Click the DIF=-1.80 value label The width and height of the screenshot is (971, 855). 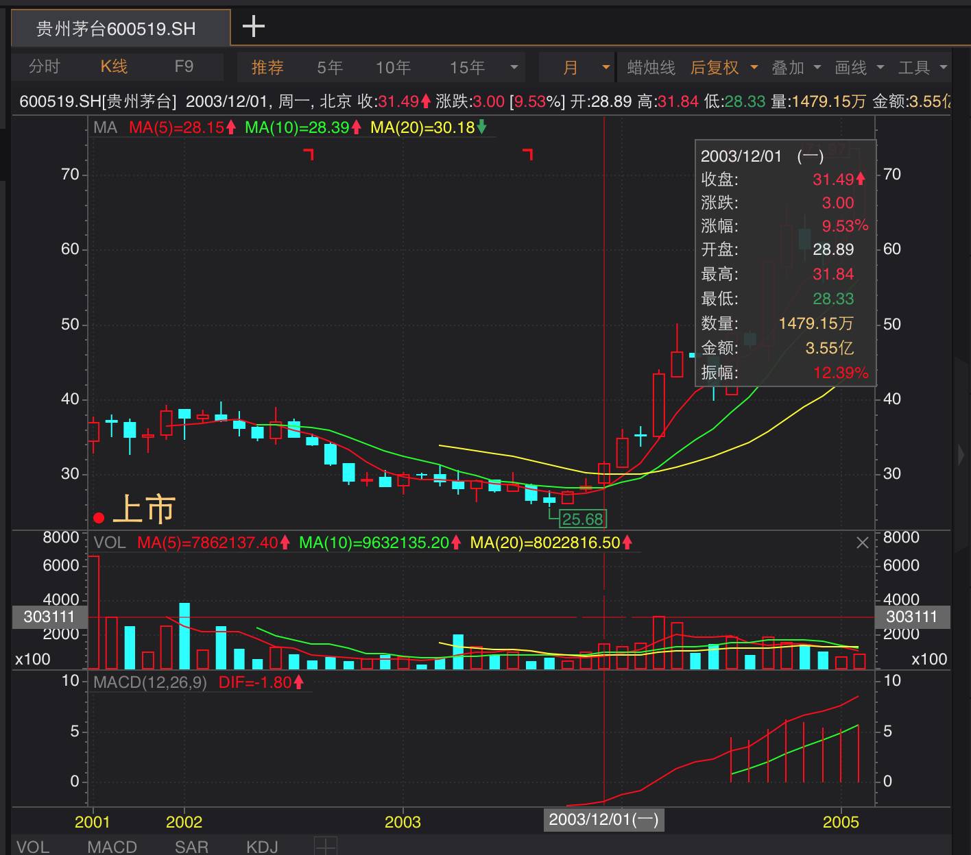261,682
